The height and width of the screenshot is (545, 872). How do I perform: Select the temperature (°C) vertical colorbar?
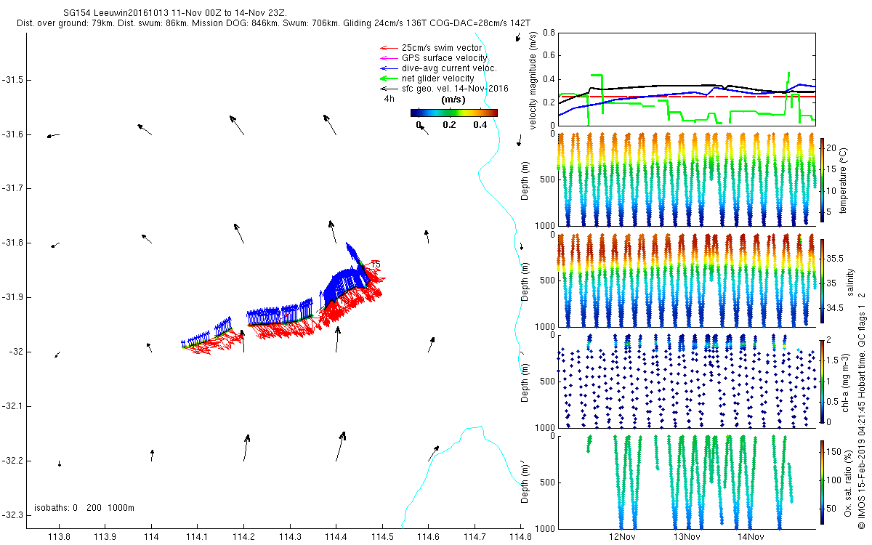coord(823,179)
